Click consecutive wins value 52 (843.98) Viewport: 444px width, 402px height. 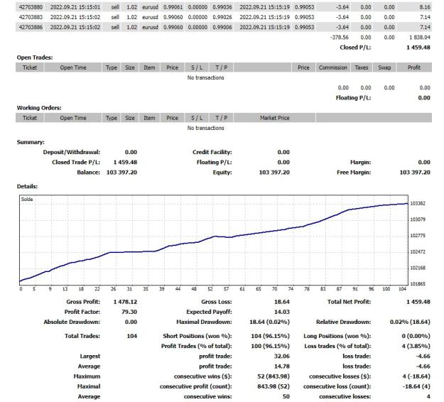(274, 376)
